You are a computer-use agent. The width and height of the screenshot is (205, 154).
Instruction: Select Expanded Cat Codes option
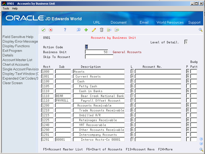click(x=20, y=78)
